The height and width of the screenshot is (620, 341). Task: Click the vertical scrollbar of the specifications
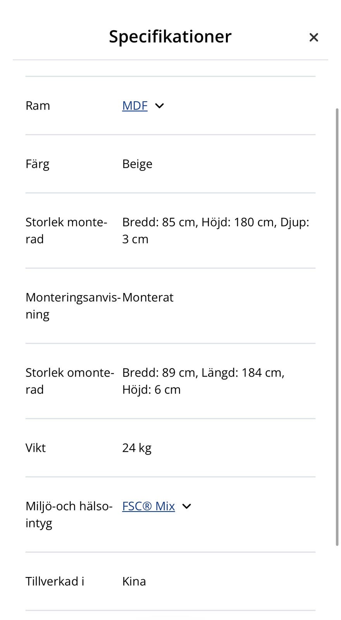pyautogui.click(x=337, y=327)
